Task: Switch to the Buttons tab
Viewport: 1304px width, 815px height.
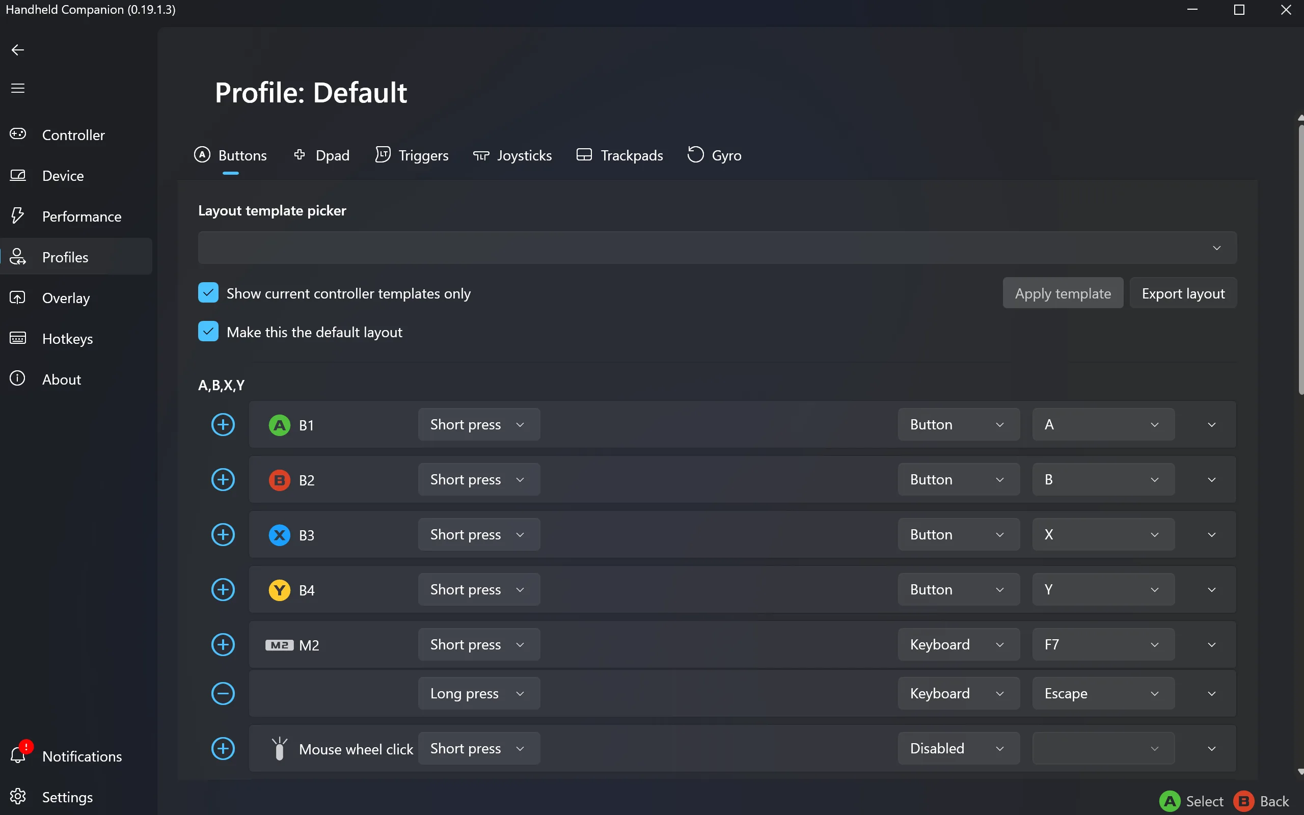Action: tap(231, 155)
